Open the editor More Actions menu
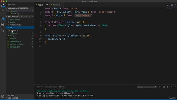 tap(175, 5)
